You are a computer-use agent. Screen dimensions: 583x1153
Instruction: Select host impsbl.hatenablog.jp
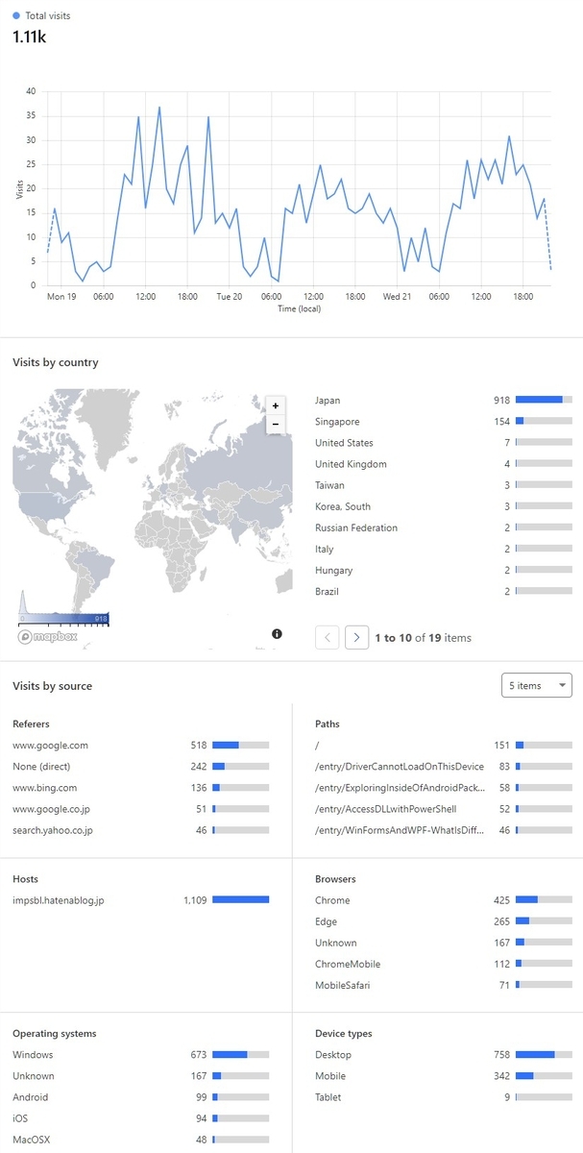(x=141, y=900)
